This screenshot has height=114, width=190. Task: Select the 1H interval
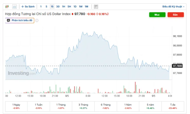(x=63, y=6)
